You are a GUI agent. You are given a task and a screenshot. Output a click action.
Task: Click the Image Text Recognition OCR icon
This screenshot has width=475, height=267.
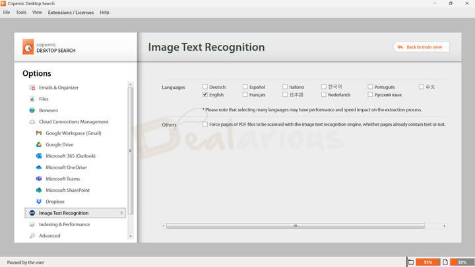(x=32, y=213)
